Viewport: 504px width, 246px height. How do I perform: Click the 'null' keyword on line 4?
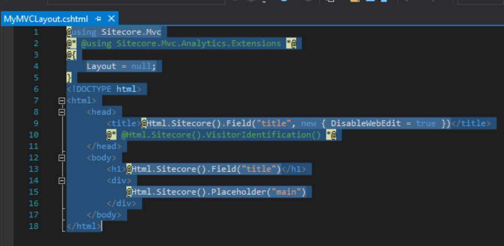tap(141, 66)
